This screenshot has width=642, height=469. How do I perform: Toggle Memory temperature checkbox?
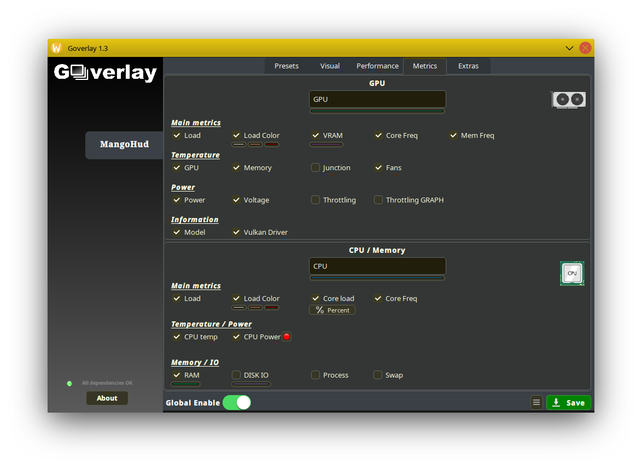pos(236,167)
